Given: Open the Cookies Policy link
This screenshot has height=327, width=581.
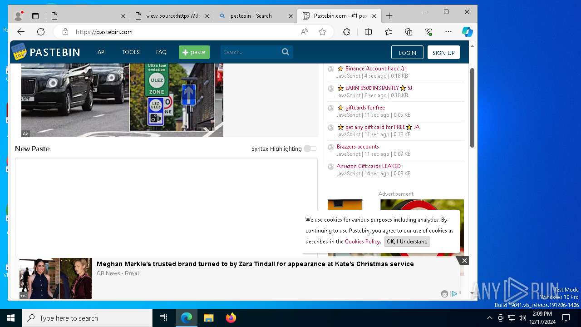Looking at the screenshot, I should click(362, 242).
